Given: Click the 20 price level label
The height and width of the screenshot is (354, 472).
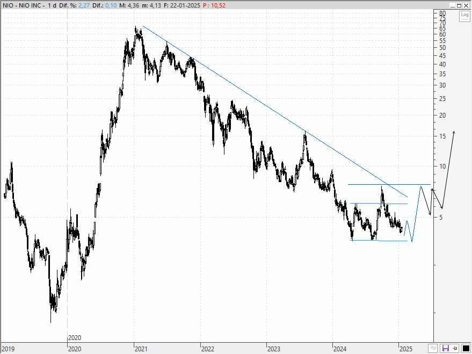Looking at the screenshot, I should coord(442,115).
